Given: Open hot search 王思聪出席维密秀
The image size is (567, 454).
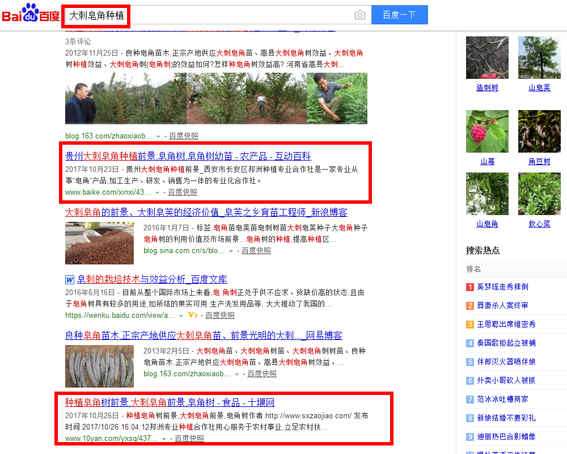Looking at the screenshot, I should point(506,325).
